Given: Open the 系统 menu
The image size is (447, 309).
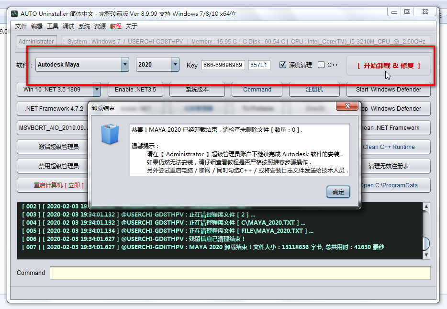Looking at the screenshot, I should [x=84, y=26].
